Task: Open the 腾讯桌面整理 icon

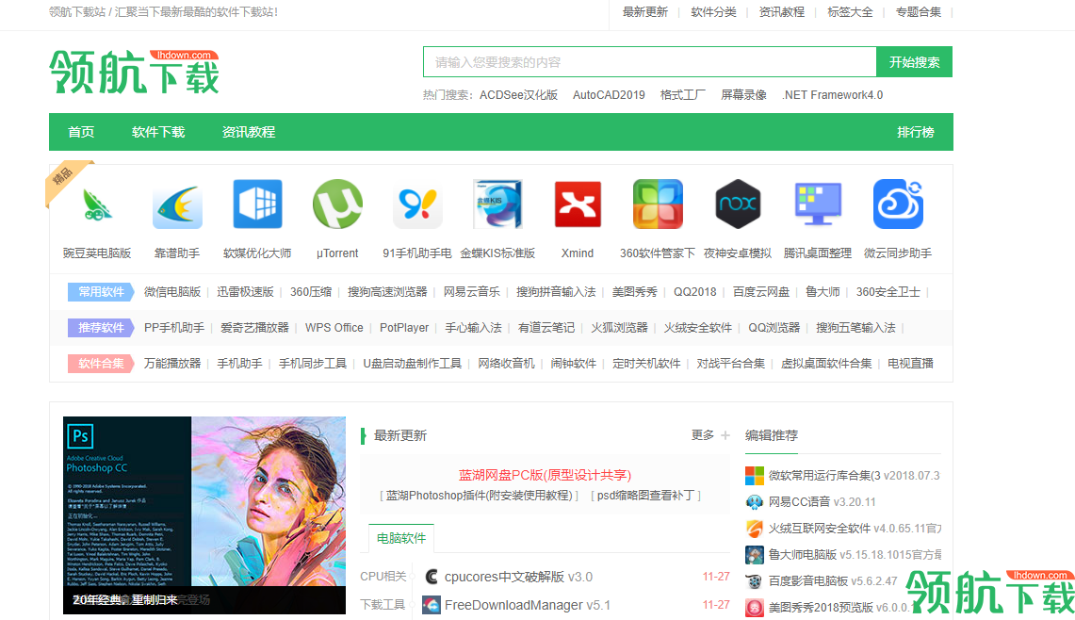Action: [818, 204]
